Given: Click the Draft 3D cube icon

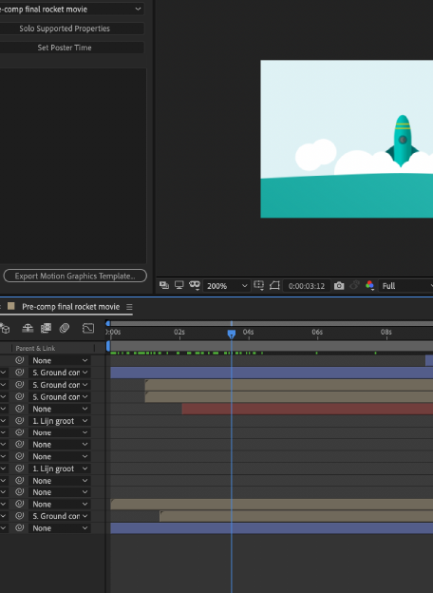Looking at the screenshot, I should (5, 328).
